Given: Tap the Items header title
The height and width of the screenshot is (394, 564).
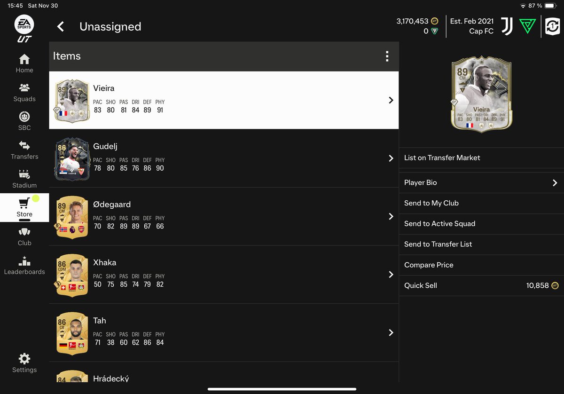Looking at the screenshot, I should [x=67, y=56].
